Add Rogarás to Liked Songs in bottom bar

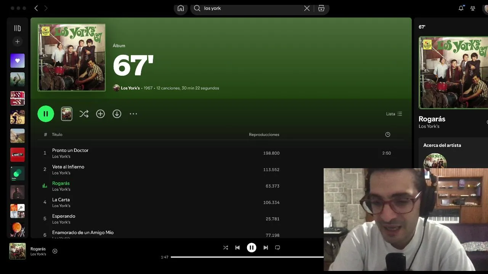[x=55, y=251]
